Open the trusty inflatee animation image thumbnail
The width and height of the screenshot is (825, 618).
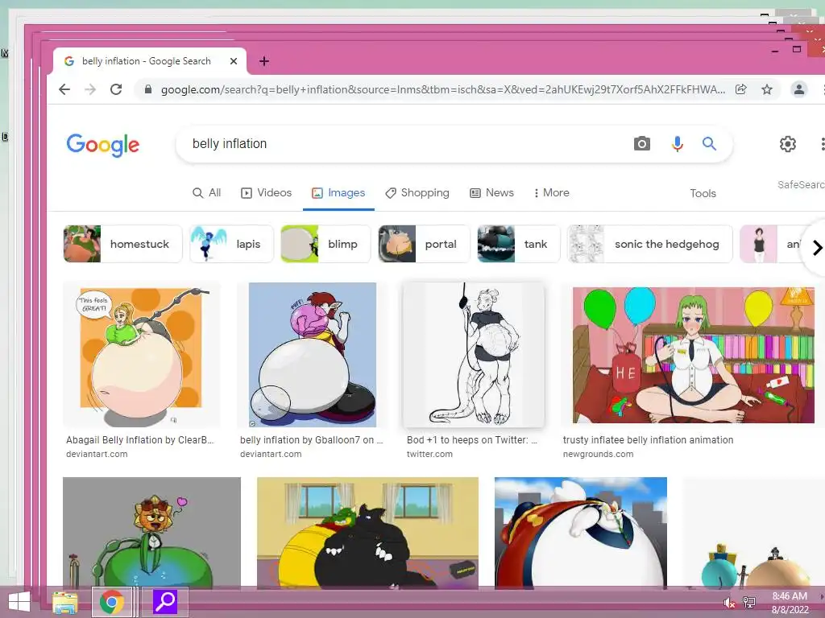click(694, 355)
